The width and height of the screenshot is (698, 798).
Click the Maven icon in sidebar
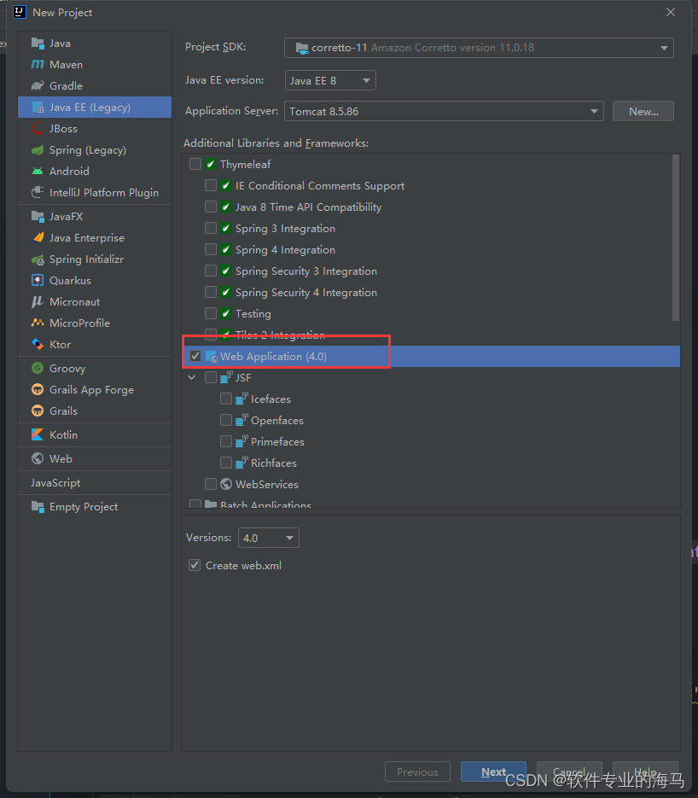point(38,65)
